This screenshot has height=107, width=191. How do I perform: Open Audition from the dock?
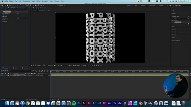click(x=110, y=103)
